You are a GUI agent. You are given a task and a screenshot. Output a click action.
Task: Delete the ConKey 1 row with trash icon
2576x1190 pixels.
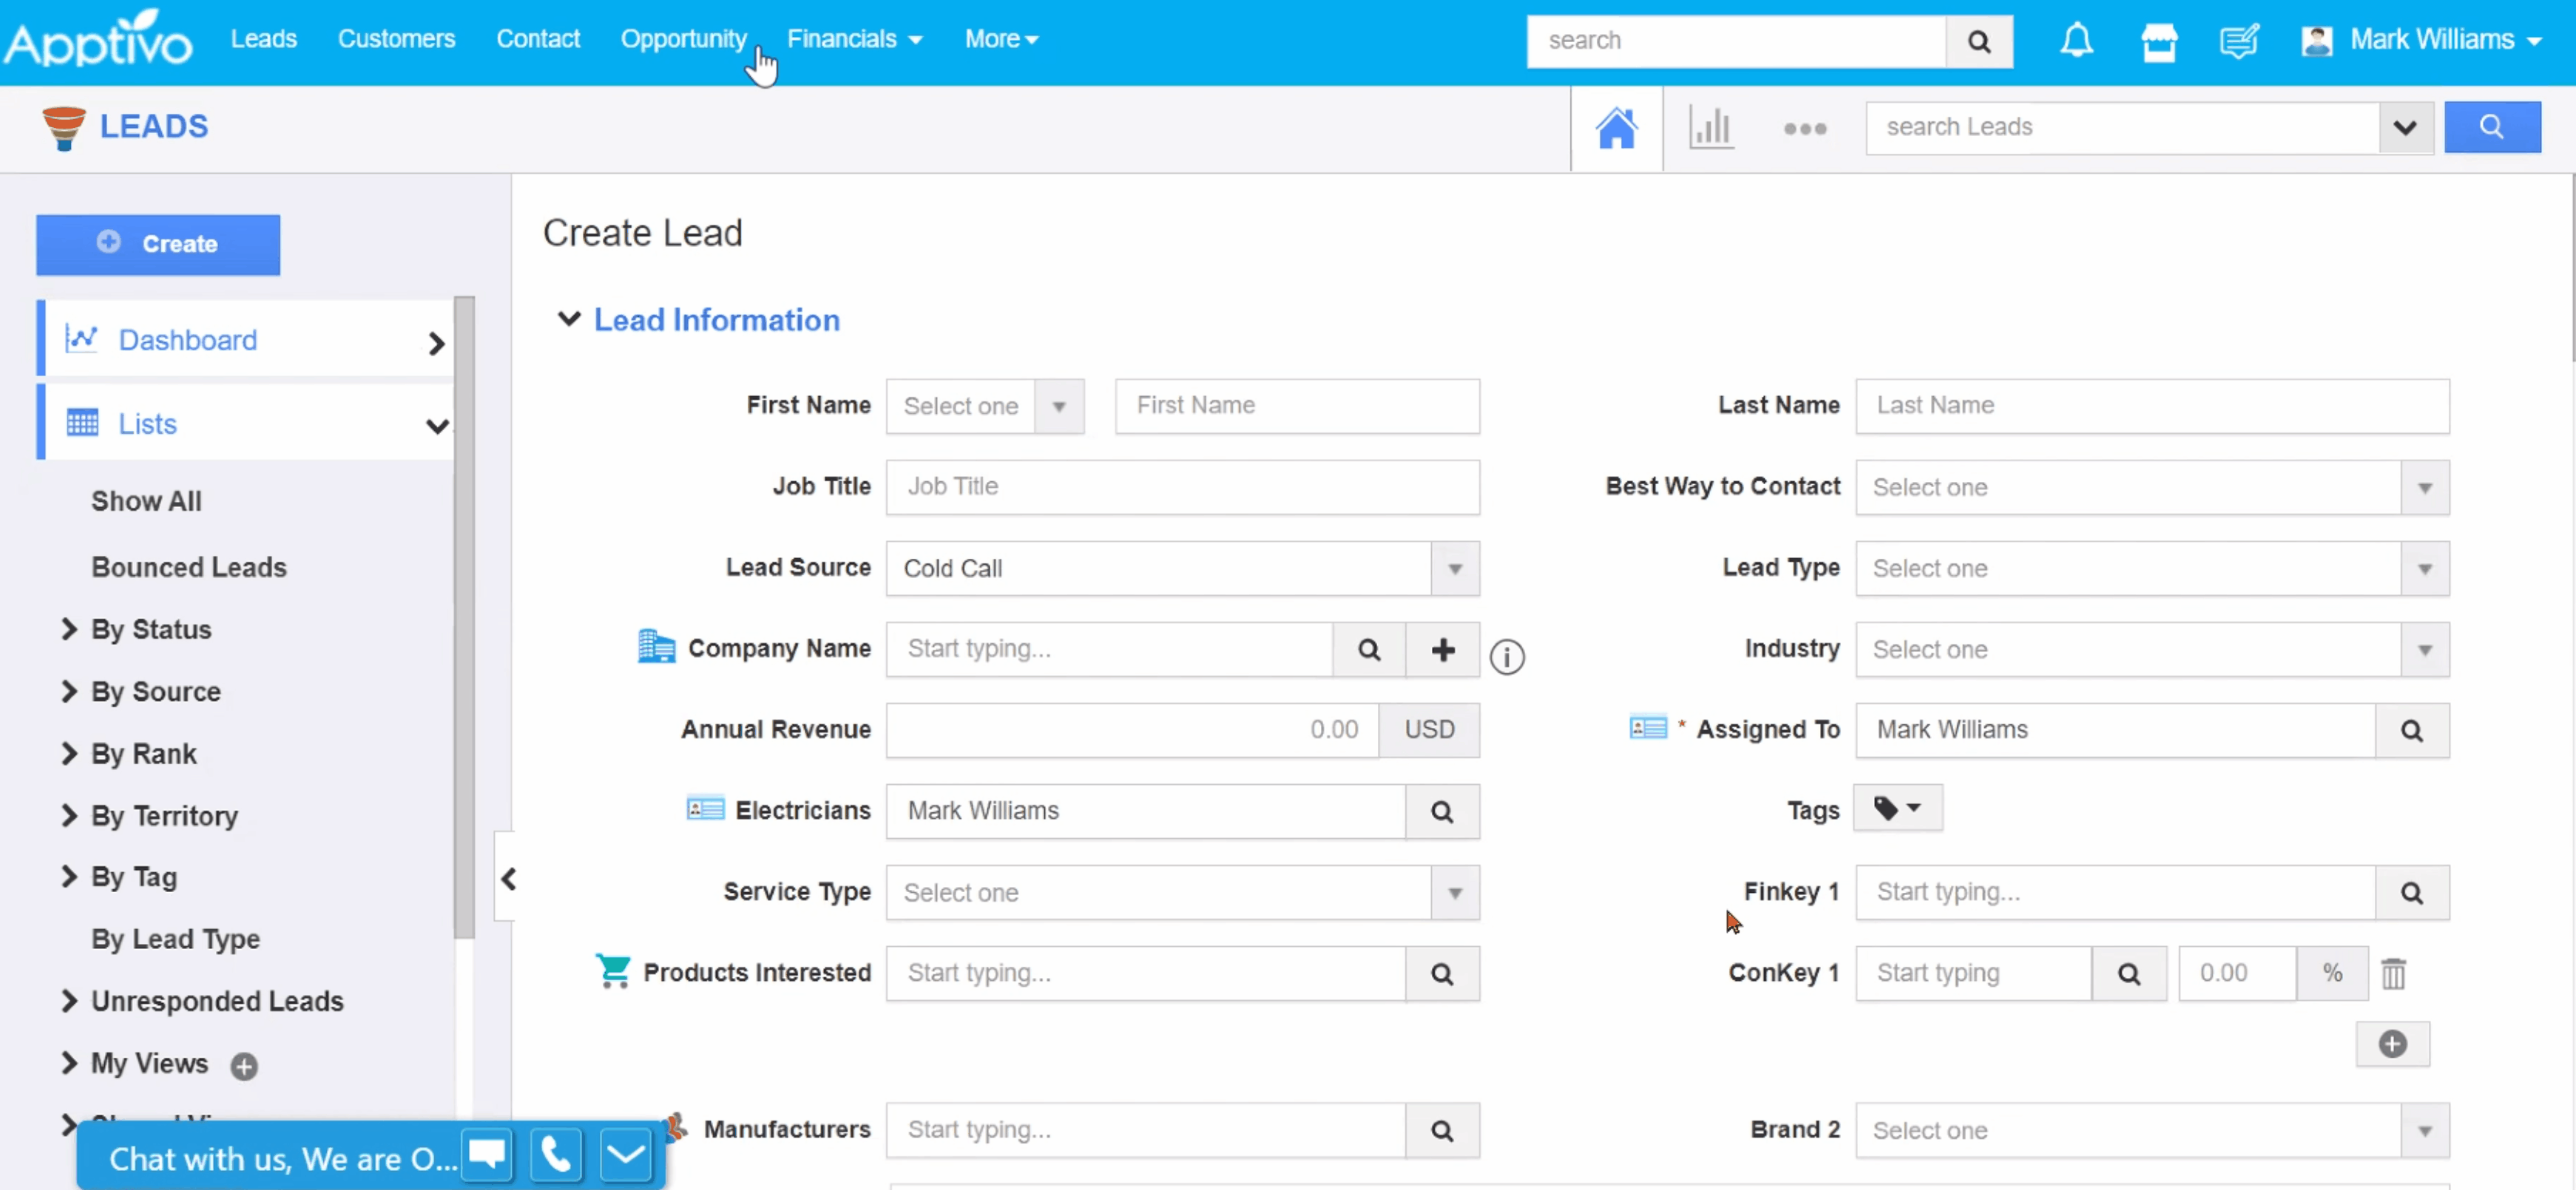pyautogui.click(x=2393, y=973)
